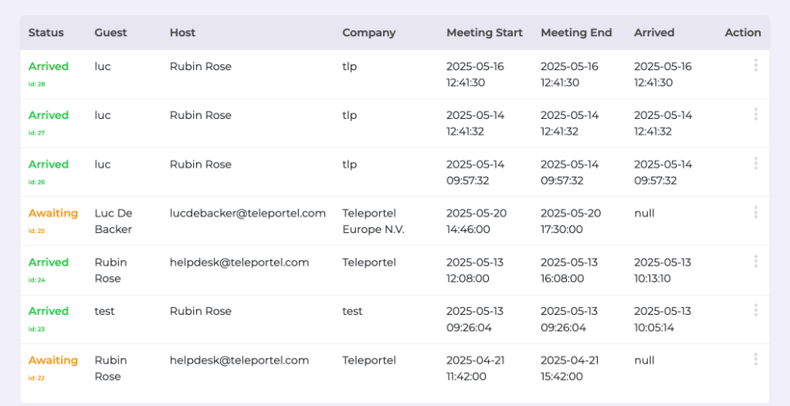This screenshot has height=406, width=790.
Task: Open three-dot menu for visitor id 26
Action: click(x=755, y=163)
